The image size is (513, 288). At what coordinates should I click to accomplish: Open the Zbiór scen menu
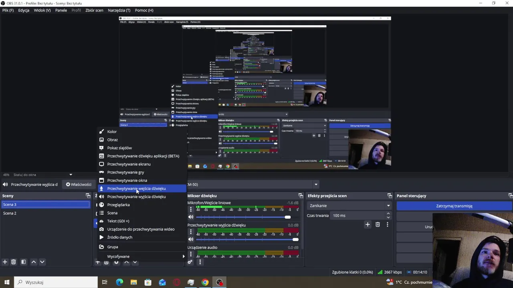pyautogui.click(x=94, y=10)
